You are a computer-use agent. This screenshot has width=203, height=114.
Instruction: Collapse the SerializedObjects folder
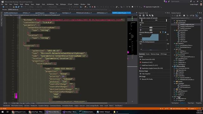click(x=174, y=30)
